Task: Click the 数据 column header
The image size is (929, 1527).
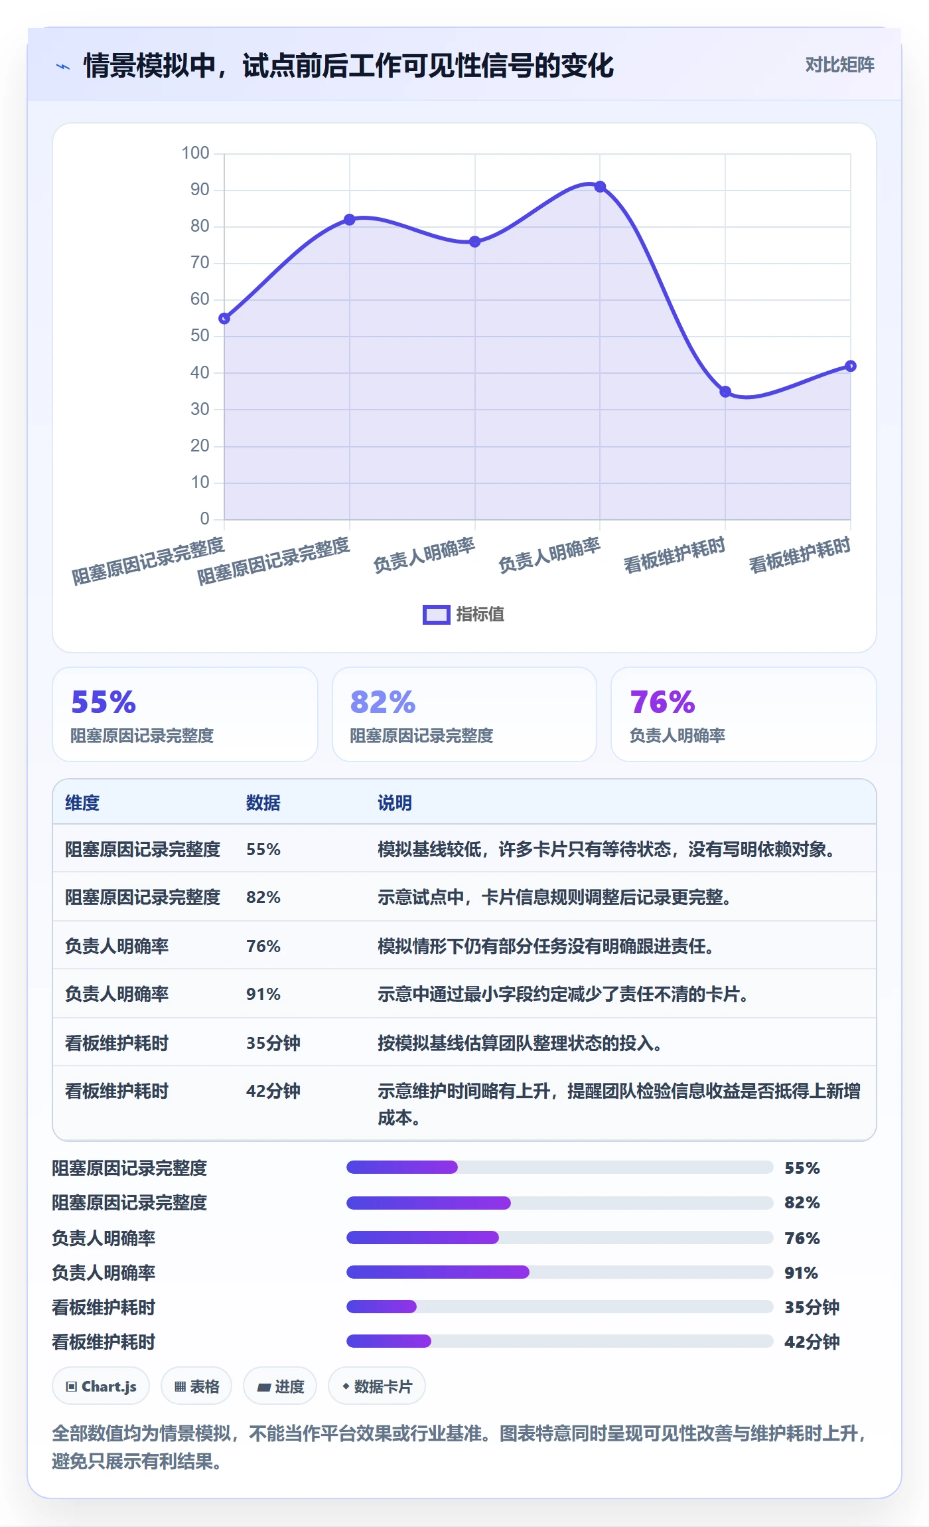Action: click(263, 803)
